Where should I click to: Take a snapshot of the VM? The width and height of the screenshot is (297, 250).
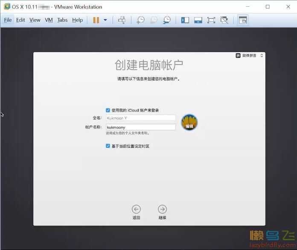tap(140, 20)
